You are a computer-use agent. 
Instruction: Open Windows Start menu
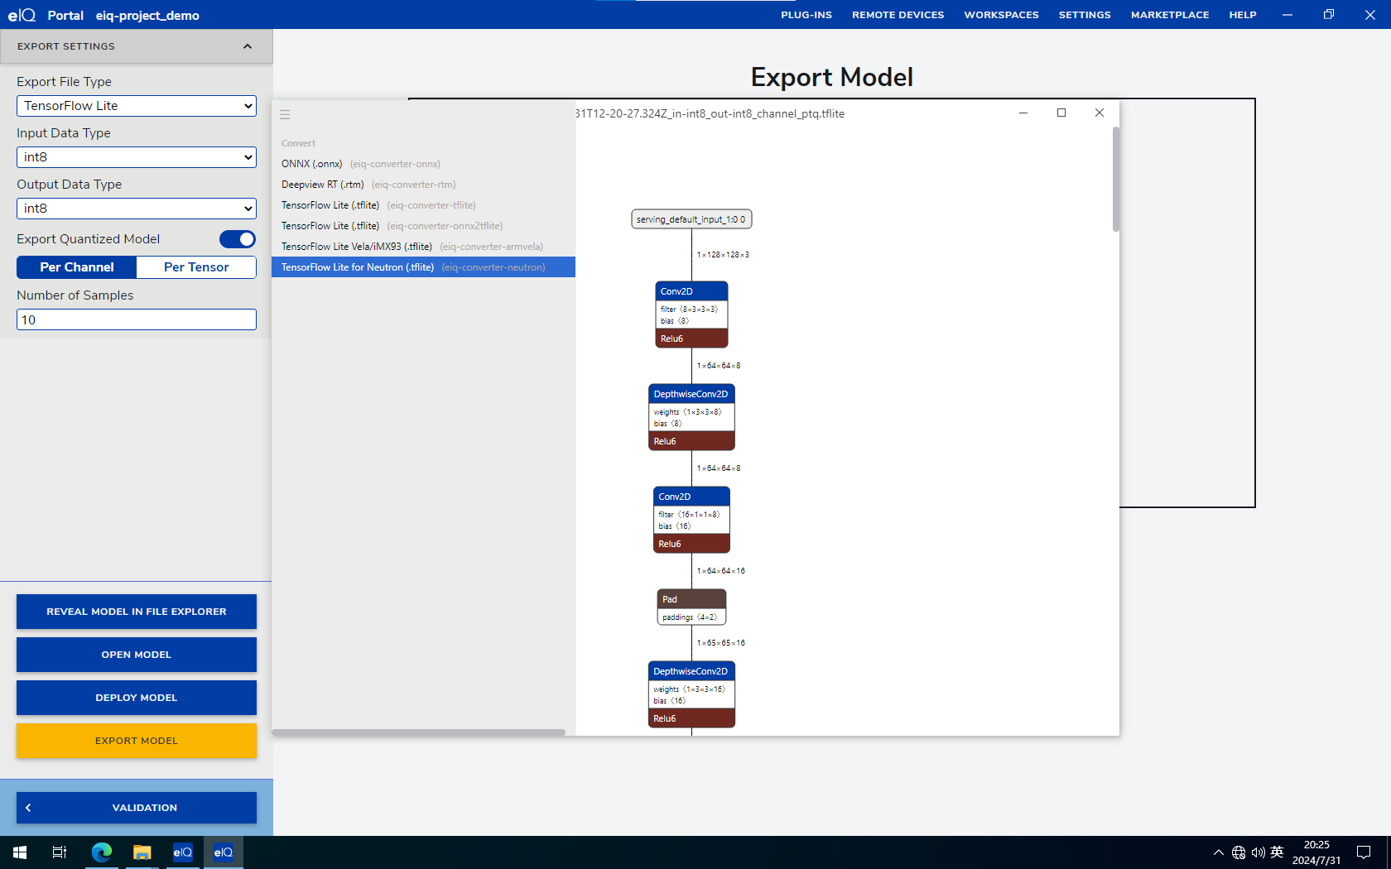[x=20, y=852]
